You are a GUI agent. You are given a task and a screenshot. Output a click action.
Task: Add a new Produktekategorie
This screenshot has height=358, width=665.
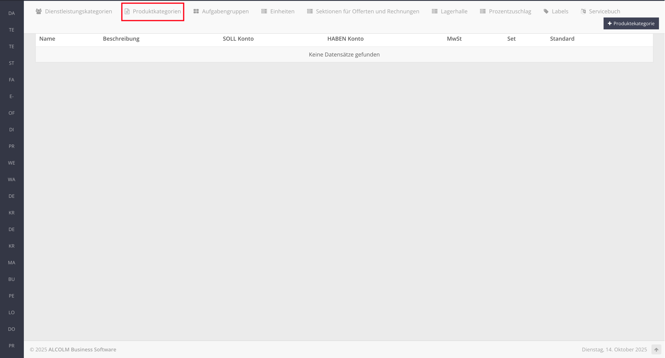click(631, 23)
